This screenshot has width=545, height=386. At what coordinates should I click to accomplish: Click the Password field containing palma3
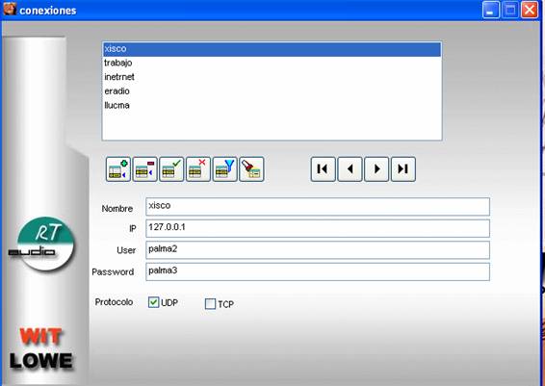click(x=318, y=271)
